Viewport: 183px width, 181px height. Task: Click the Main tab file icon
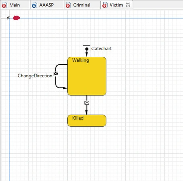[4, 5]
